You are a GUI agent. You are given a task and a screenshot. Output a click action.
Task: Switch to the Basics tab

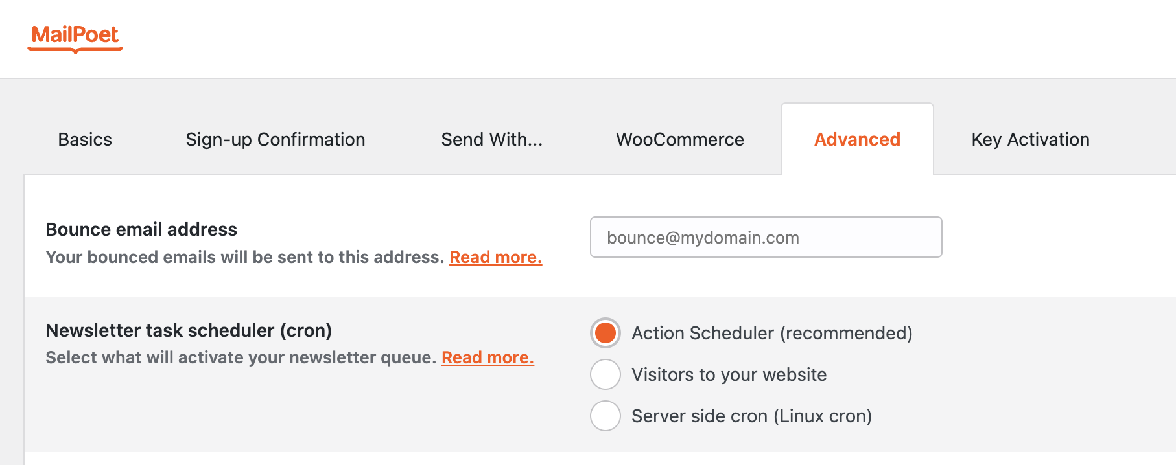85,140
